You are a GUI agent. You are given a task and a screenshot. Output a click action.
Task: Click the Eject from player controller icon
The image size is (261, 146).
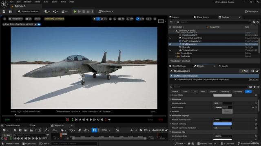pyautogui.click(x=88, y=11)
